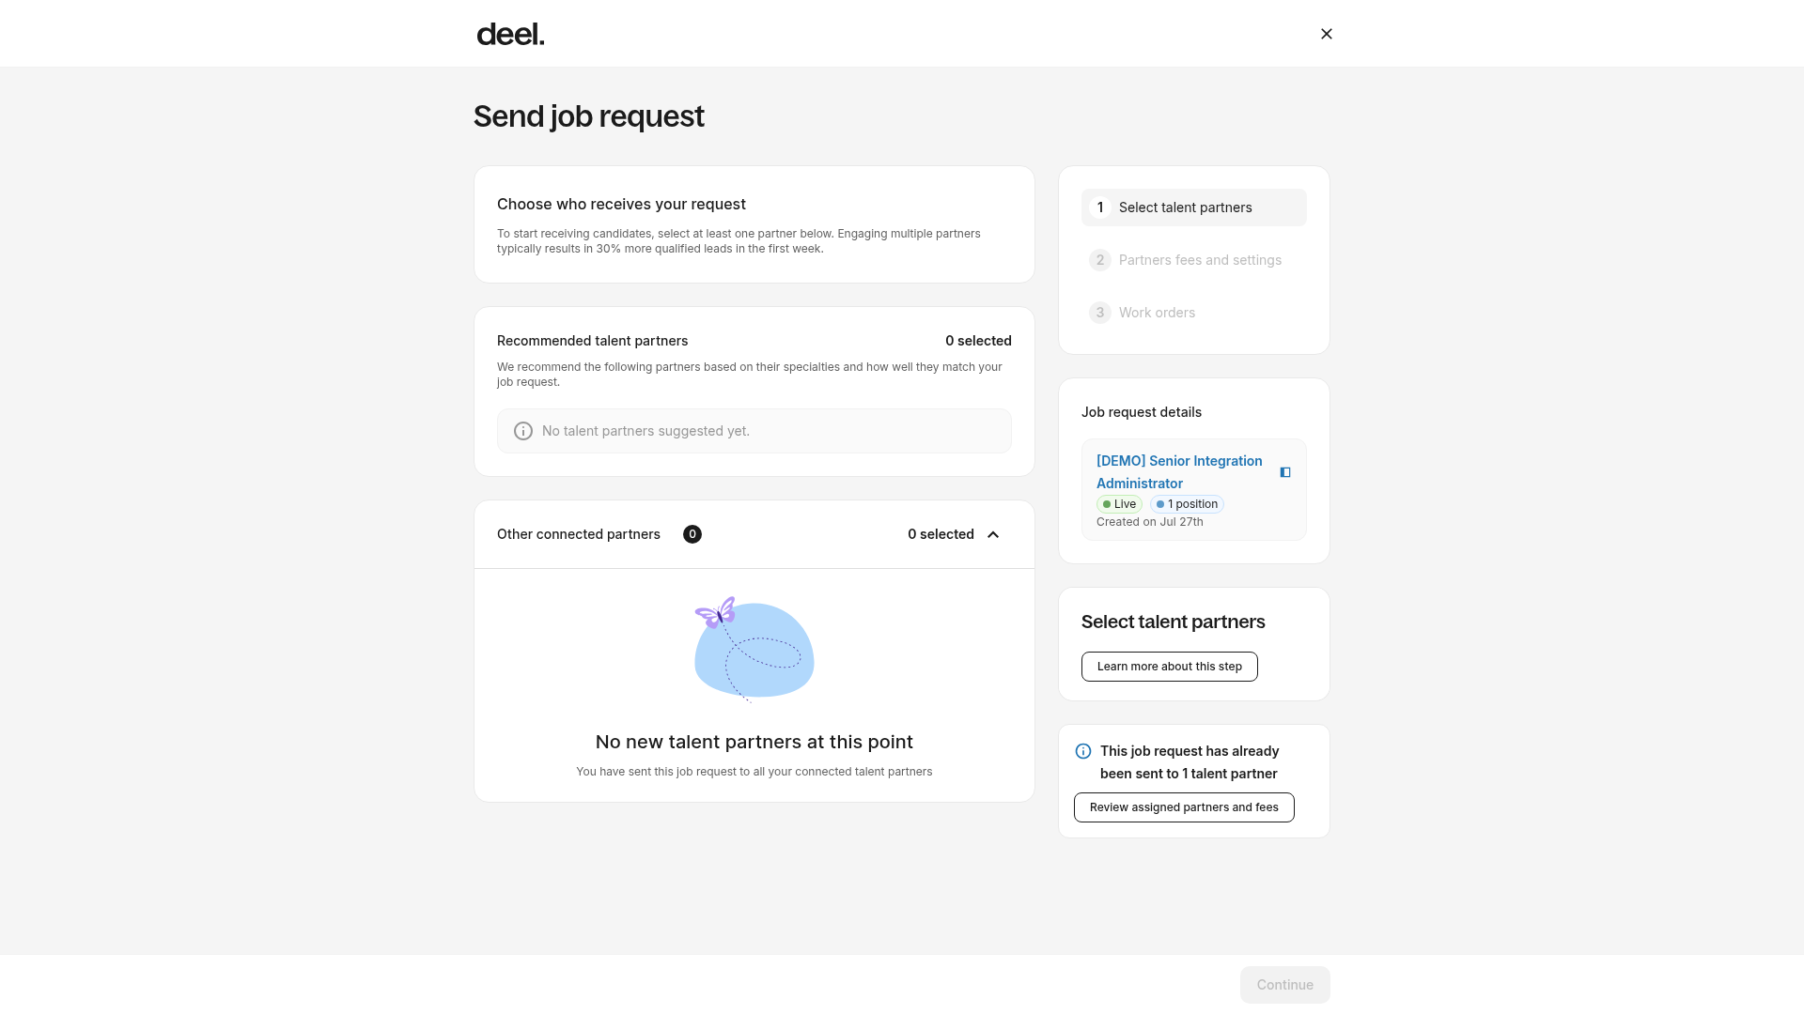Click the info icon beside 'No talent partners suggested'

pos(523,431)
